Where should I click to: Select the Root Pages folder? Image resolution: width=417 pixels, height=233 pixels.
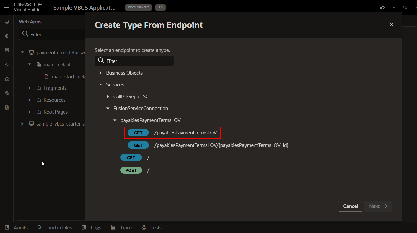pyautogui.click(x=56, y=112)
